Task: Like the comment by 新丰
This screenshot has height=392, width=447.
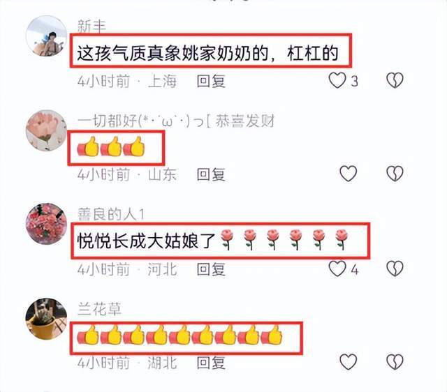Action: point(337,81)
